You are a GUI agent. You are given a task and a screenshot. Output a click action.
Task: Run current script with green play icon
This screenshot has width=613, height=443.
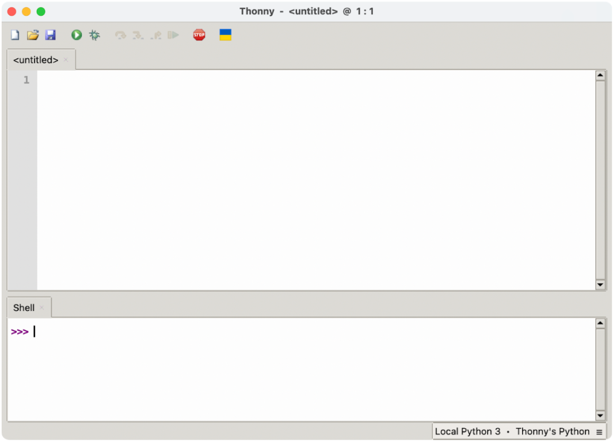[77, 35]
